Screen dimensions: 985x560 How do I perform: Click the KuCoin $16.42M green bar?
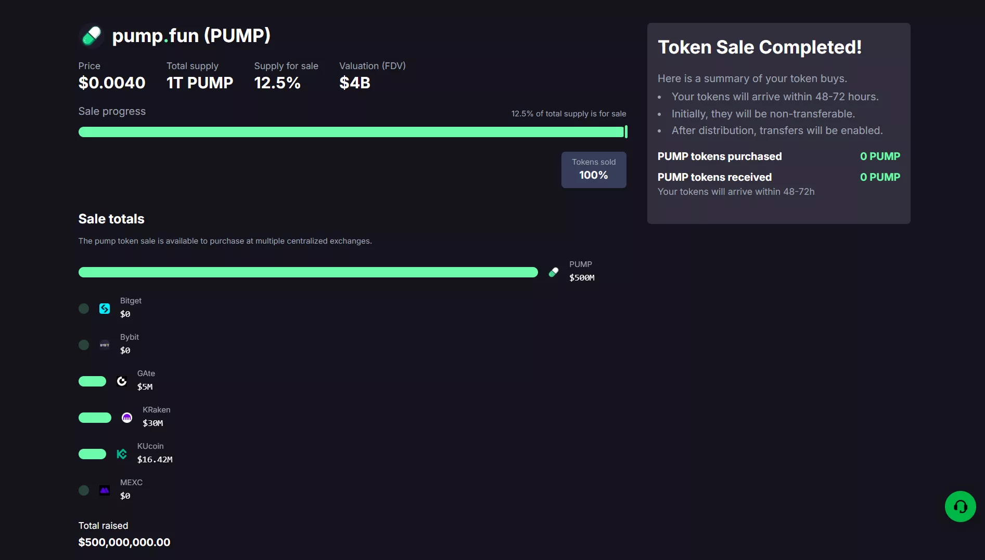pyautogui.click(x=92, y=454)
